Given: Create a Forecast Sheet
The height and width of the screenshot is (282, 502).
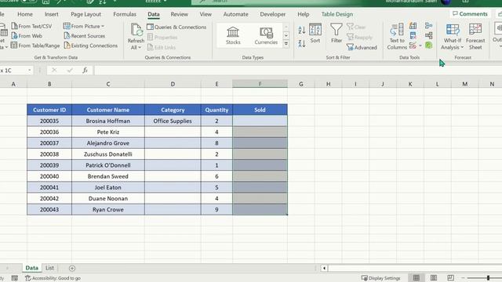Looking at the screenshot, I should coord(475,36).
